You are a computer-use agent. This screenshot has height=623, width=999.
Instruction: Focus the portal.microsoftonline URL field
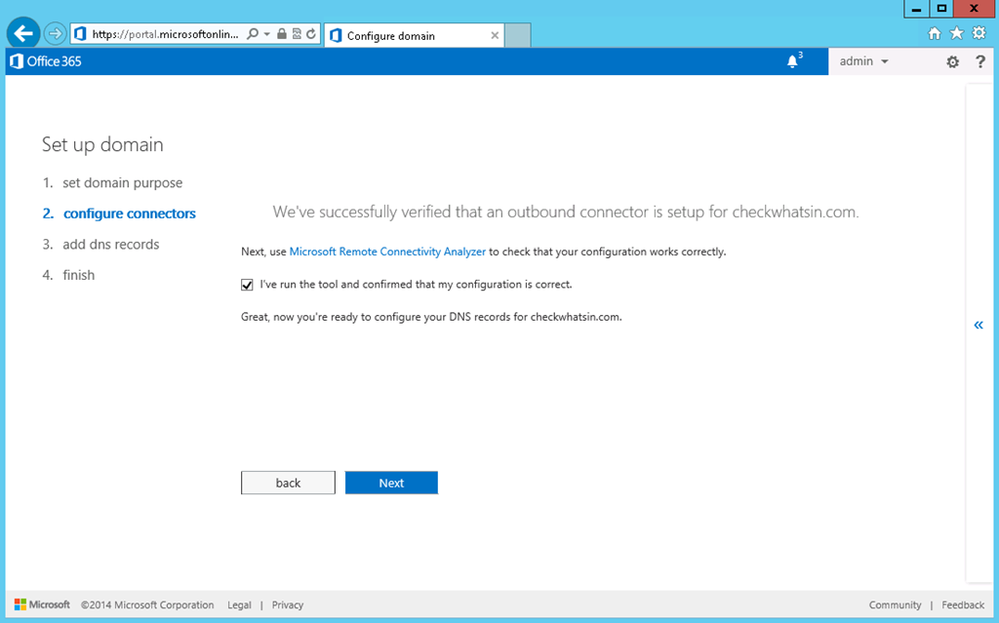click(x=165, y=34)
